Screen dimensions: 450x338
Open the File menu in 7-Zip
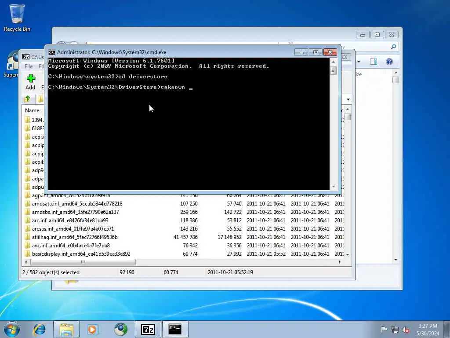pos(29,66)
